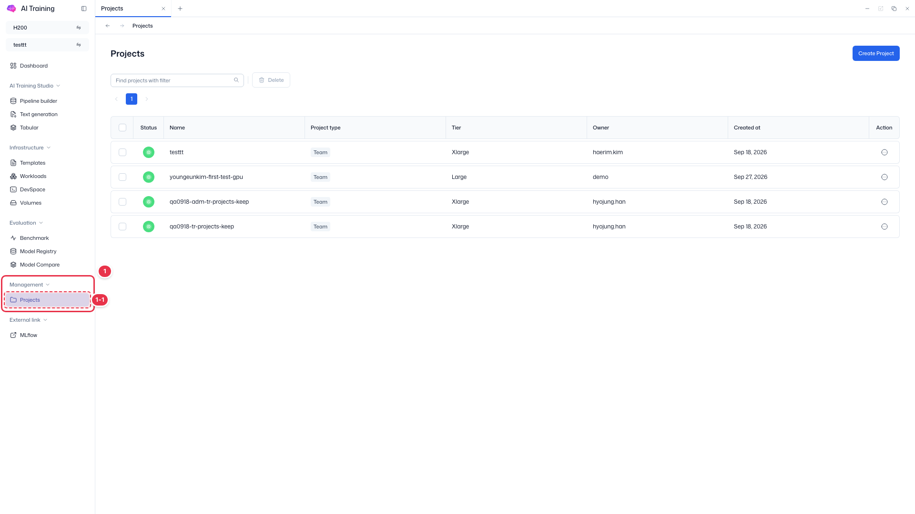Open action menu for youngeunkim-first-test-gpu row
Viewport: 915px width, 514px height.
tap(884, 177)
